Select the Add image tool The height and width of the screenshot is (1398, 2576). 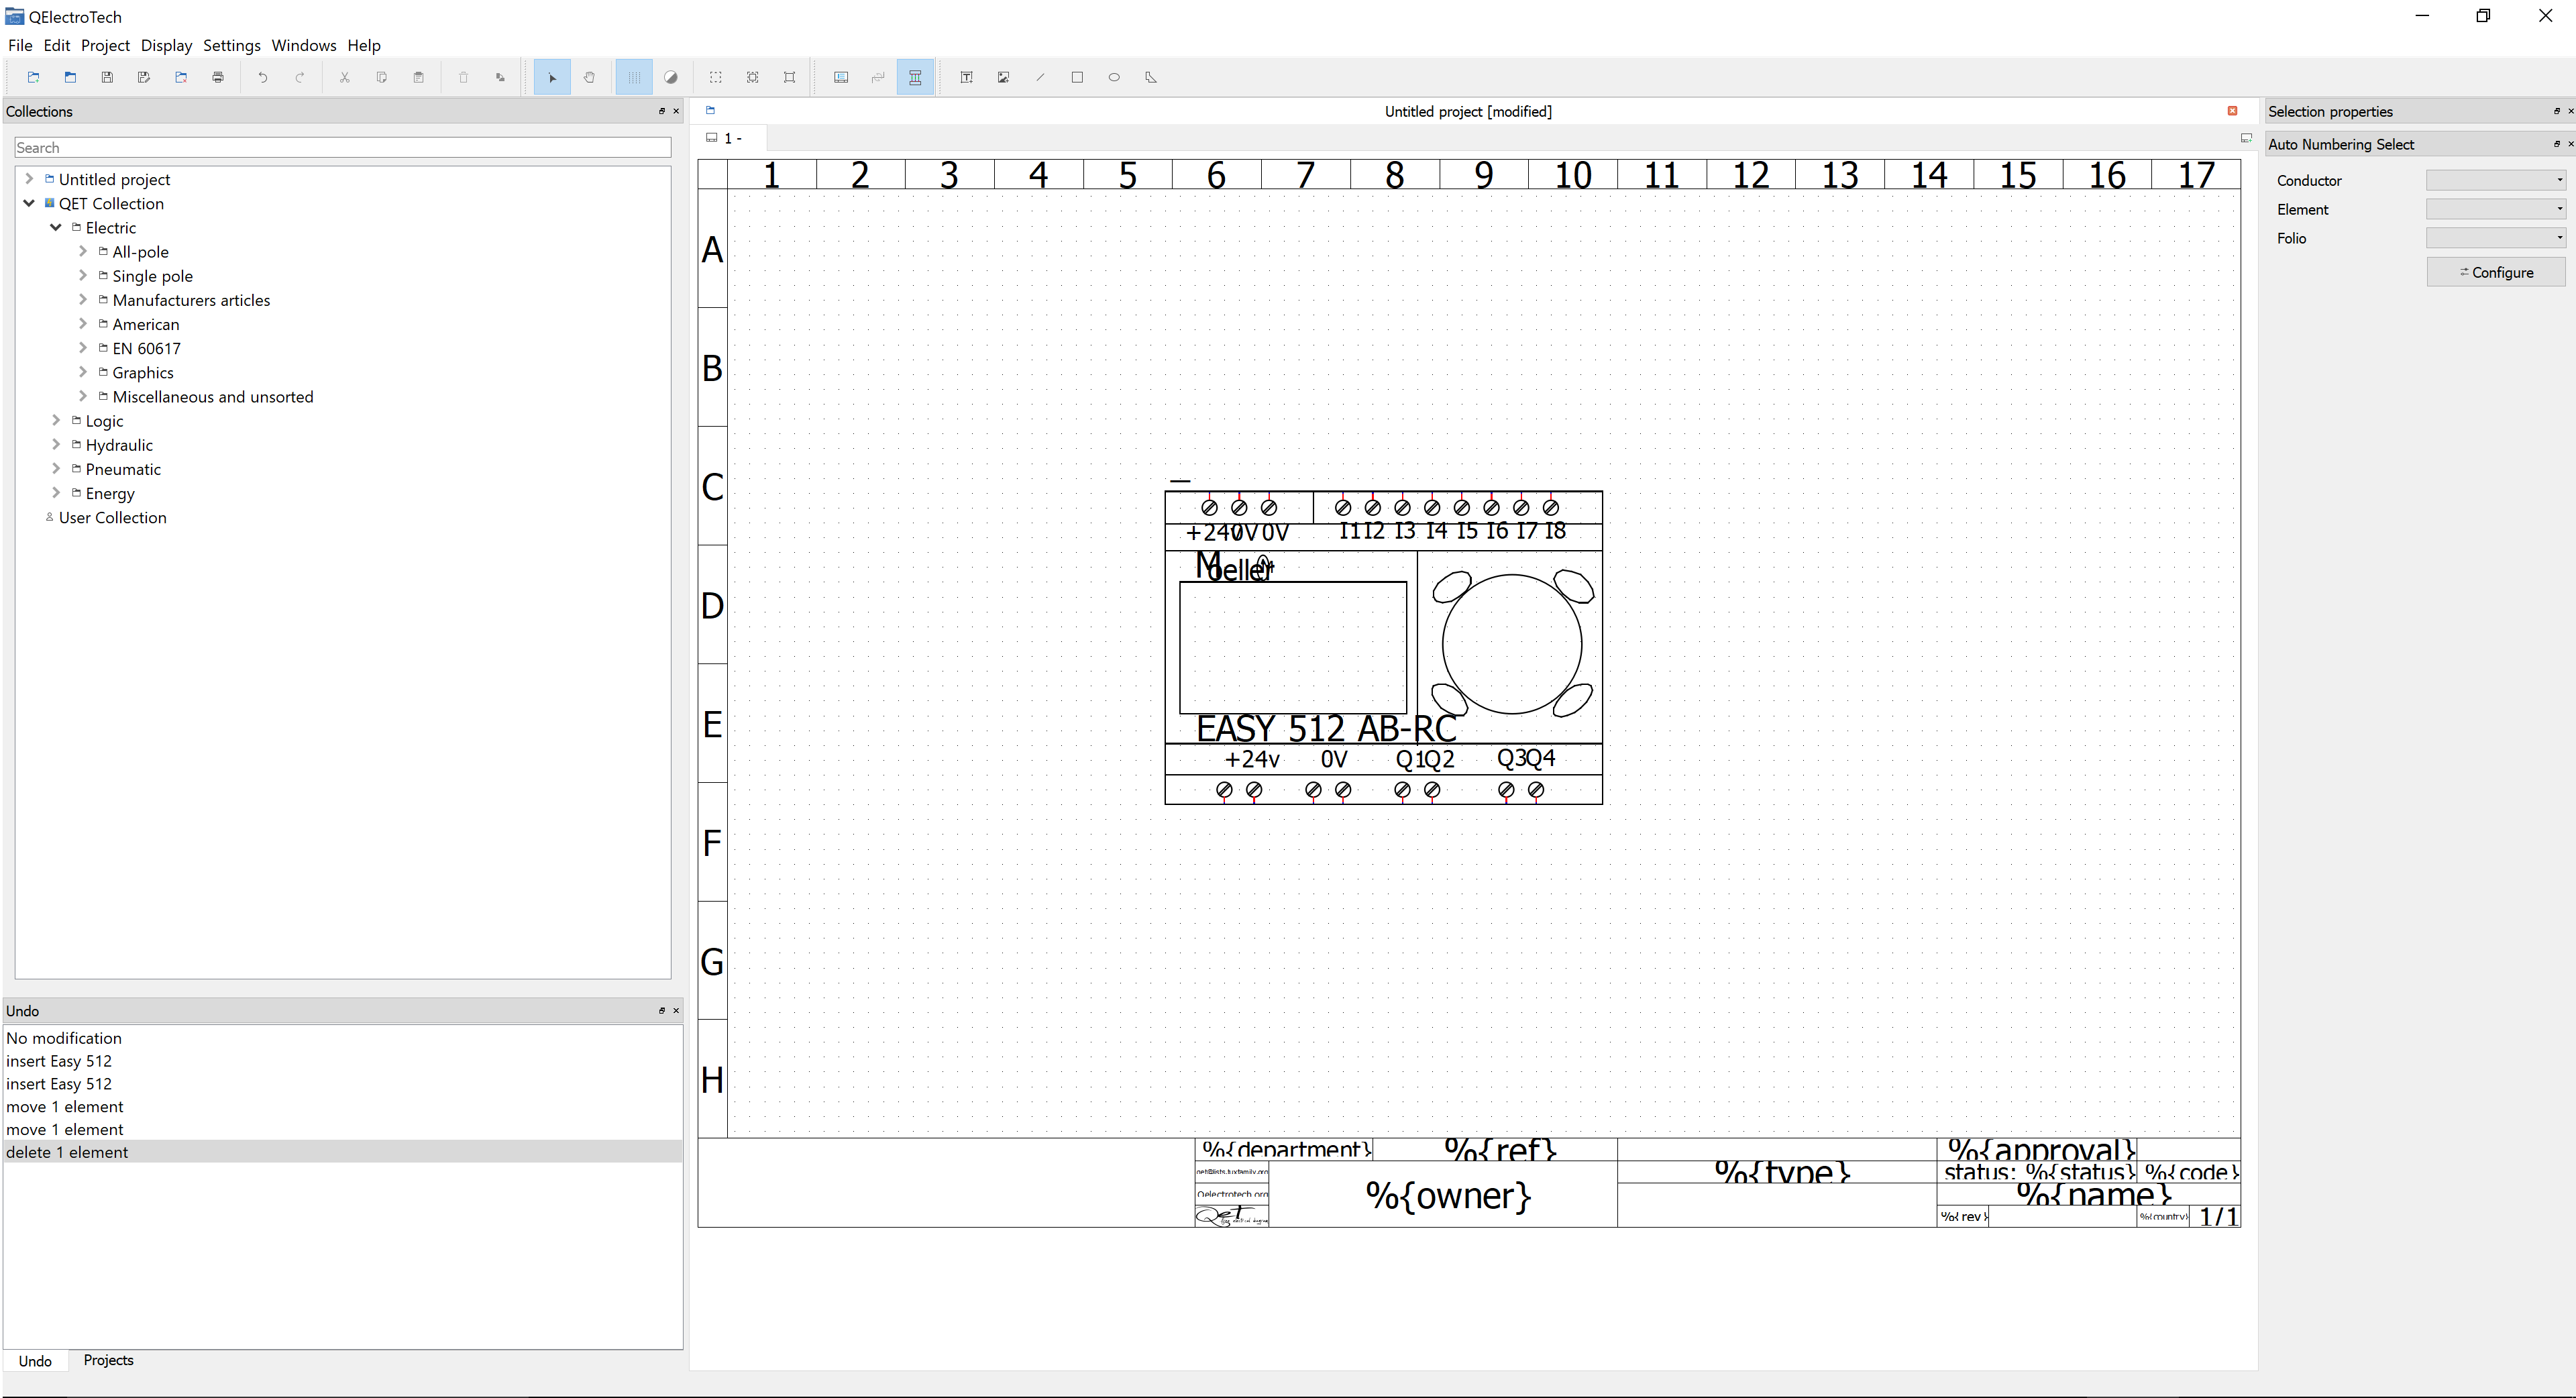tap(1003, 77)
